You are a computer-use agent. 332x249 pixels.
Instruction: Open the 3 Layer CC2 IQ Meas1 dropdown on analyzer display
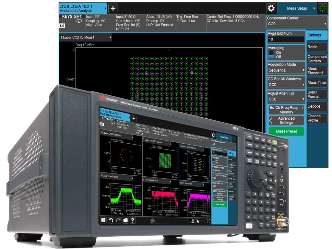pos(157,142)
